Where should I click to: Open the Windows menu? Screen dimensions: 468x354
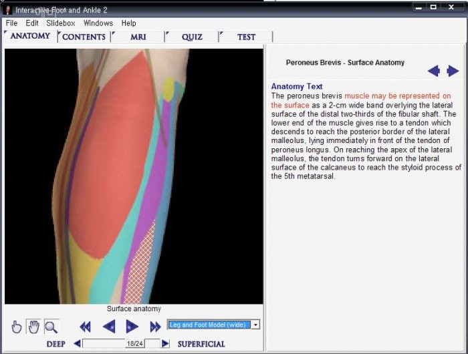(98, 23)
